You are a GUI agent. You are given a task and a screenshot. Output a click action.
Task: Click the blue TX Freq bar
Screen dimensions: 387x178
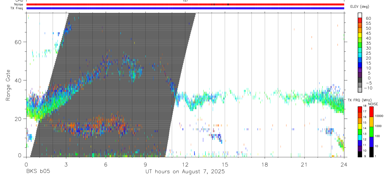click(x=185, y=8)
